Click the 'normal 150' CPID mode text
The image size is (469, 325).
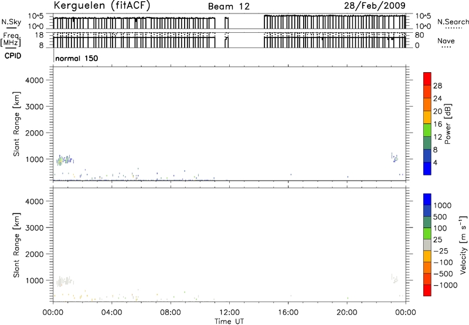click(77, 58)
